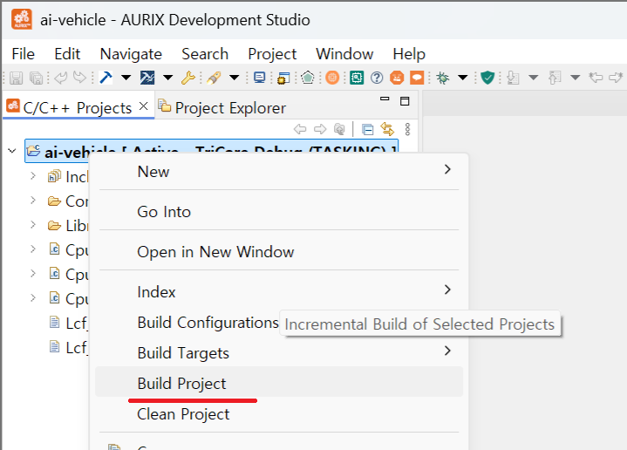Click Open in New Window menu entry
The height and width of the screenshot is (450, 627).
[x=215, y=252]
